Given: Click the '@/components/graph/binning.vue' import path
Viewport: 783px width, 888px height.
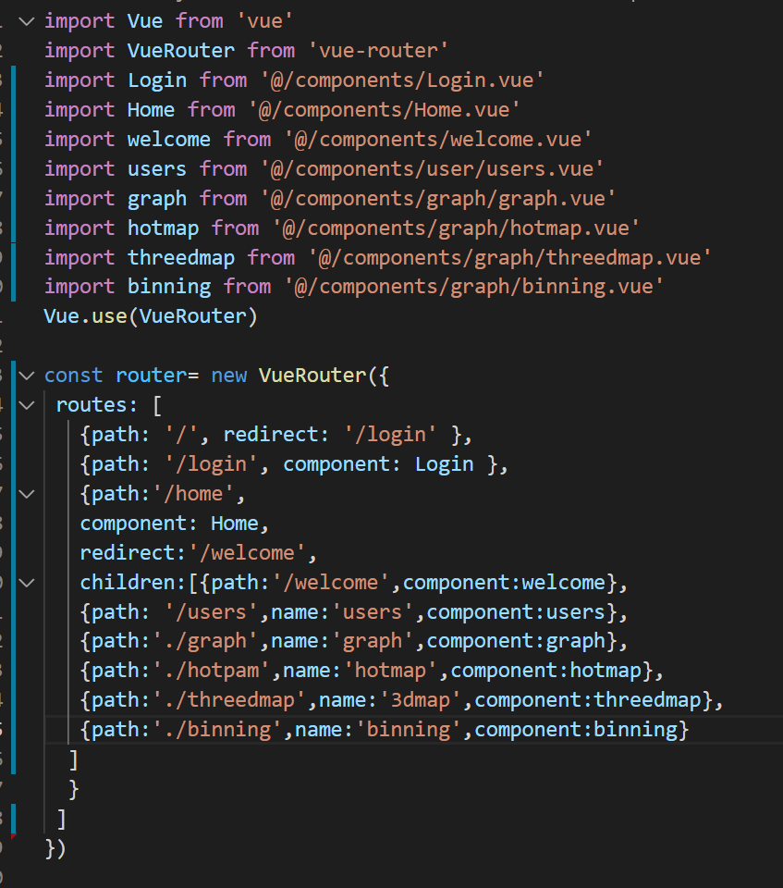Looking at the screenshot, I should click(x=474, y=287).
